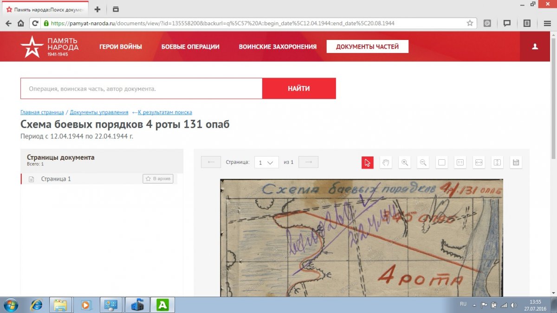557x313 pixels.
Task: Open the Боевые операции section
Action: (190, 46)
